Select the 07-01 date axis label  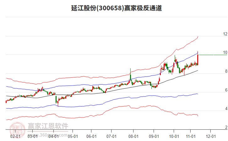click(111, 136)
